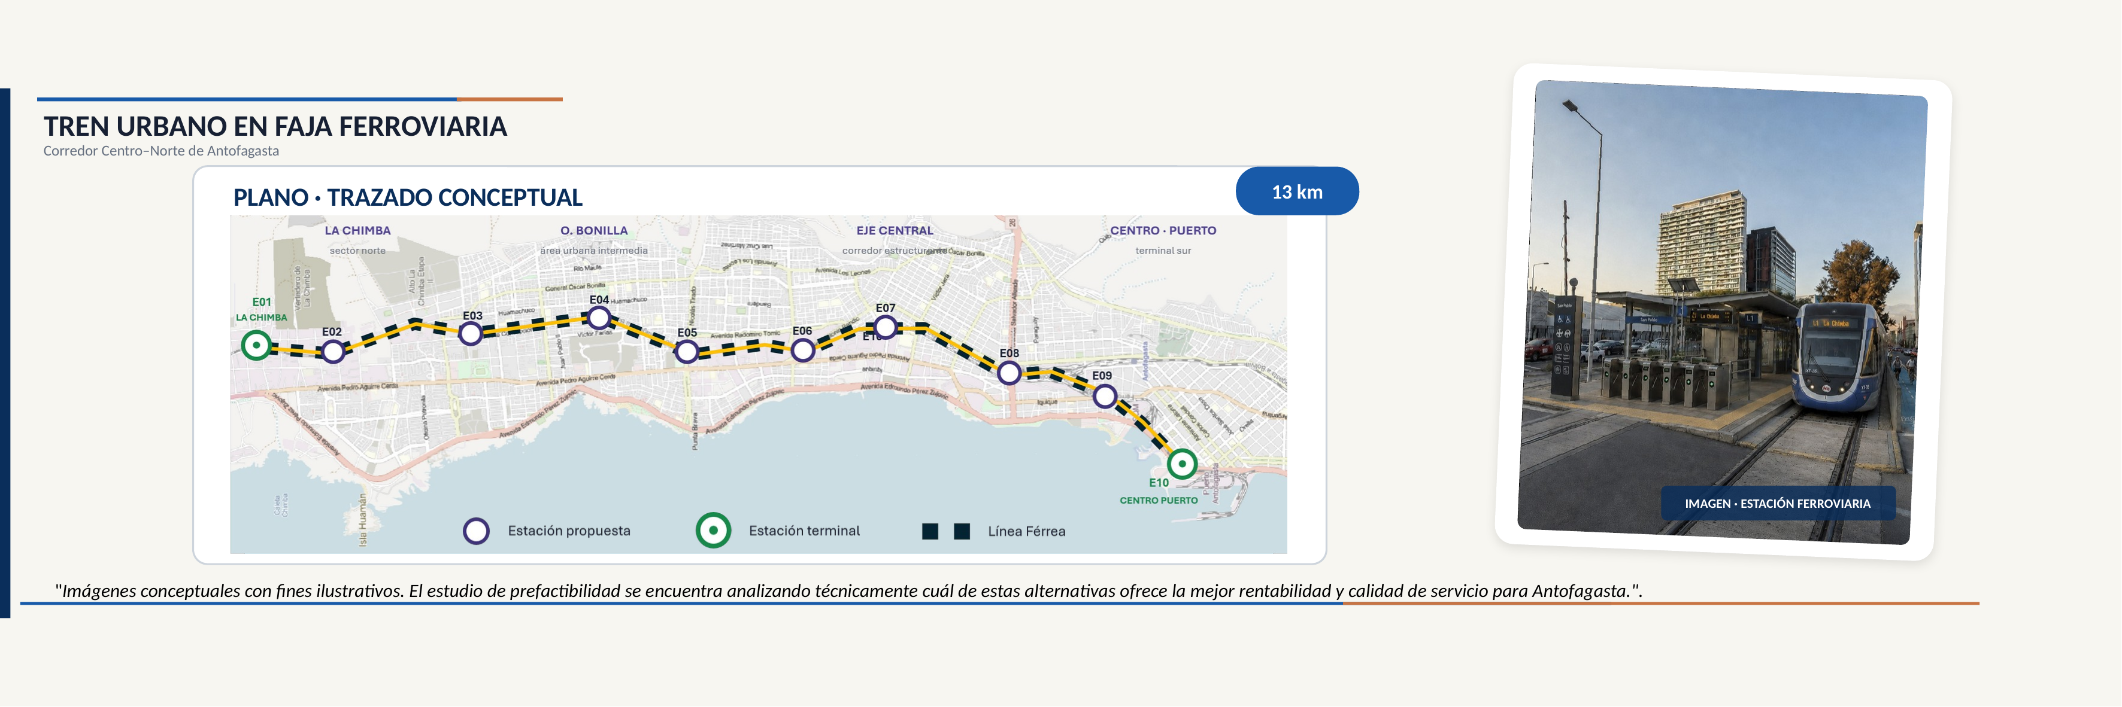Click the sector norte caption
The height and width of the screenshot is (707, 2122).
coord(357,250)
